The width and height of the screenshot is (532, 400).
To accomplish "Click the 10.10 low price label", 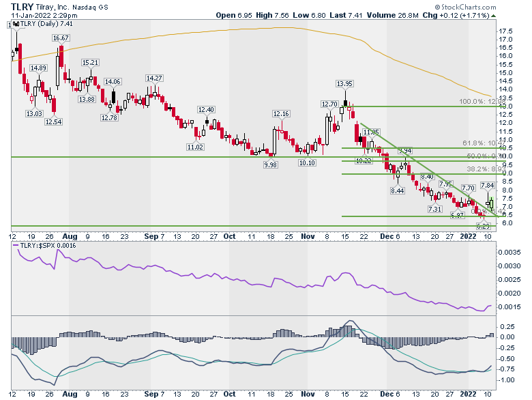I will click(x=307, y=162).
